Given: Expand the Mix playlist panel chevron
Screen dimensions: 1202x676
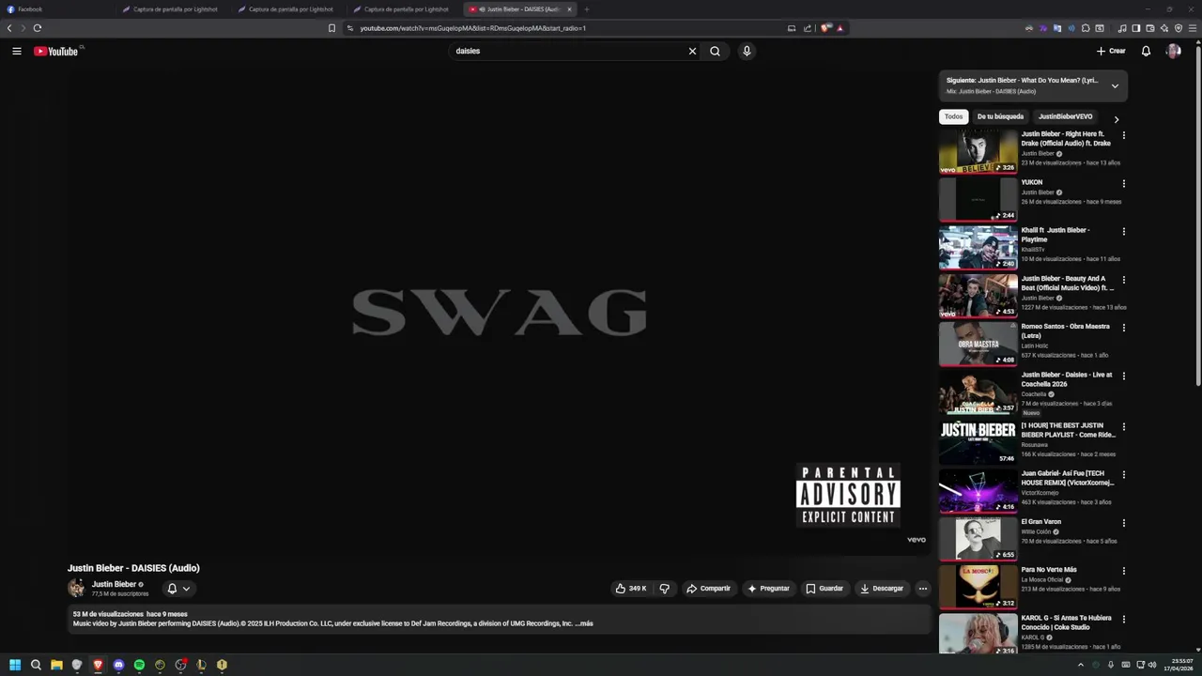Looking at the screenshot, I should coord(1115,85).
